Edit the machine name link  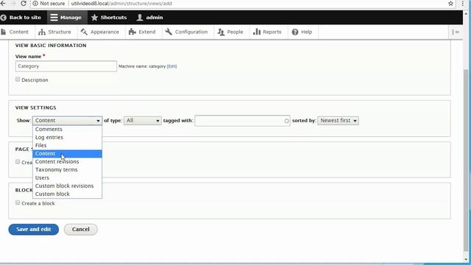pos(171,66)
